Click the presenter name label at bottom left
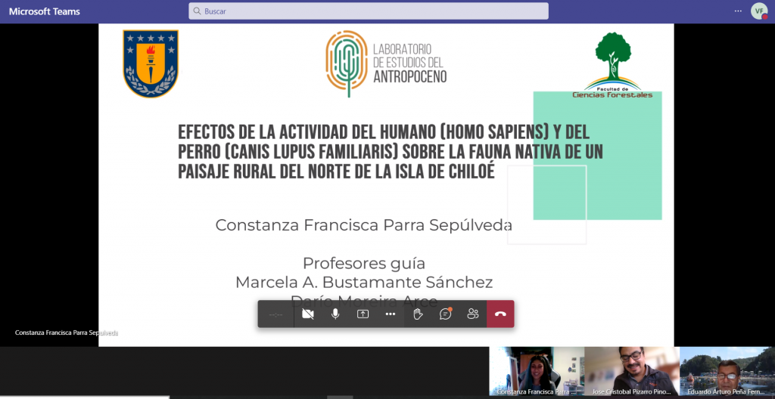Image resolution: width=775 pixels, height=399 pixels. pyautogui.click(x=67, y=332)
